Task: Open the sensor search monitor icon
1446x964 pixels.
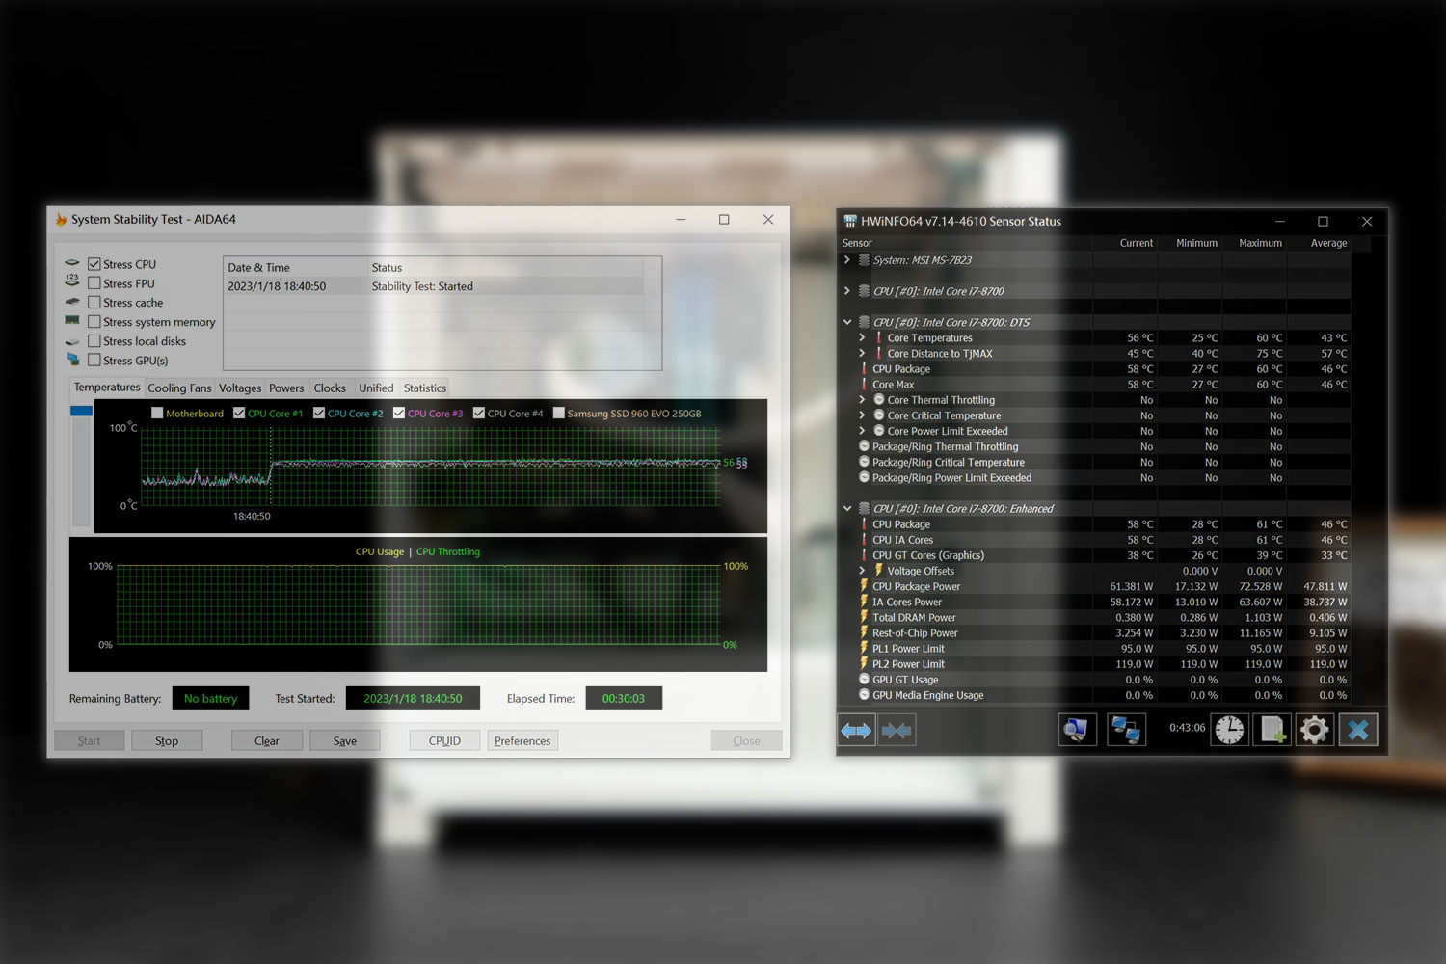Action: [1077, 731]
